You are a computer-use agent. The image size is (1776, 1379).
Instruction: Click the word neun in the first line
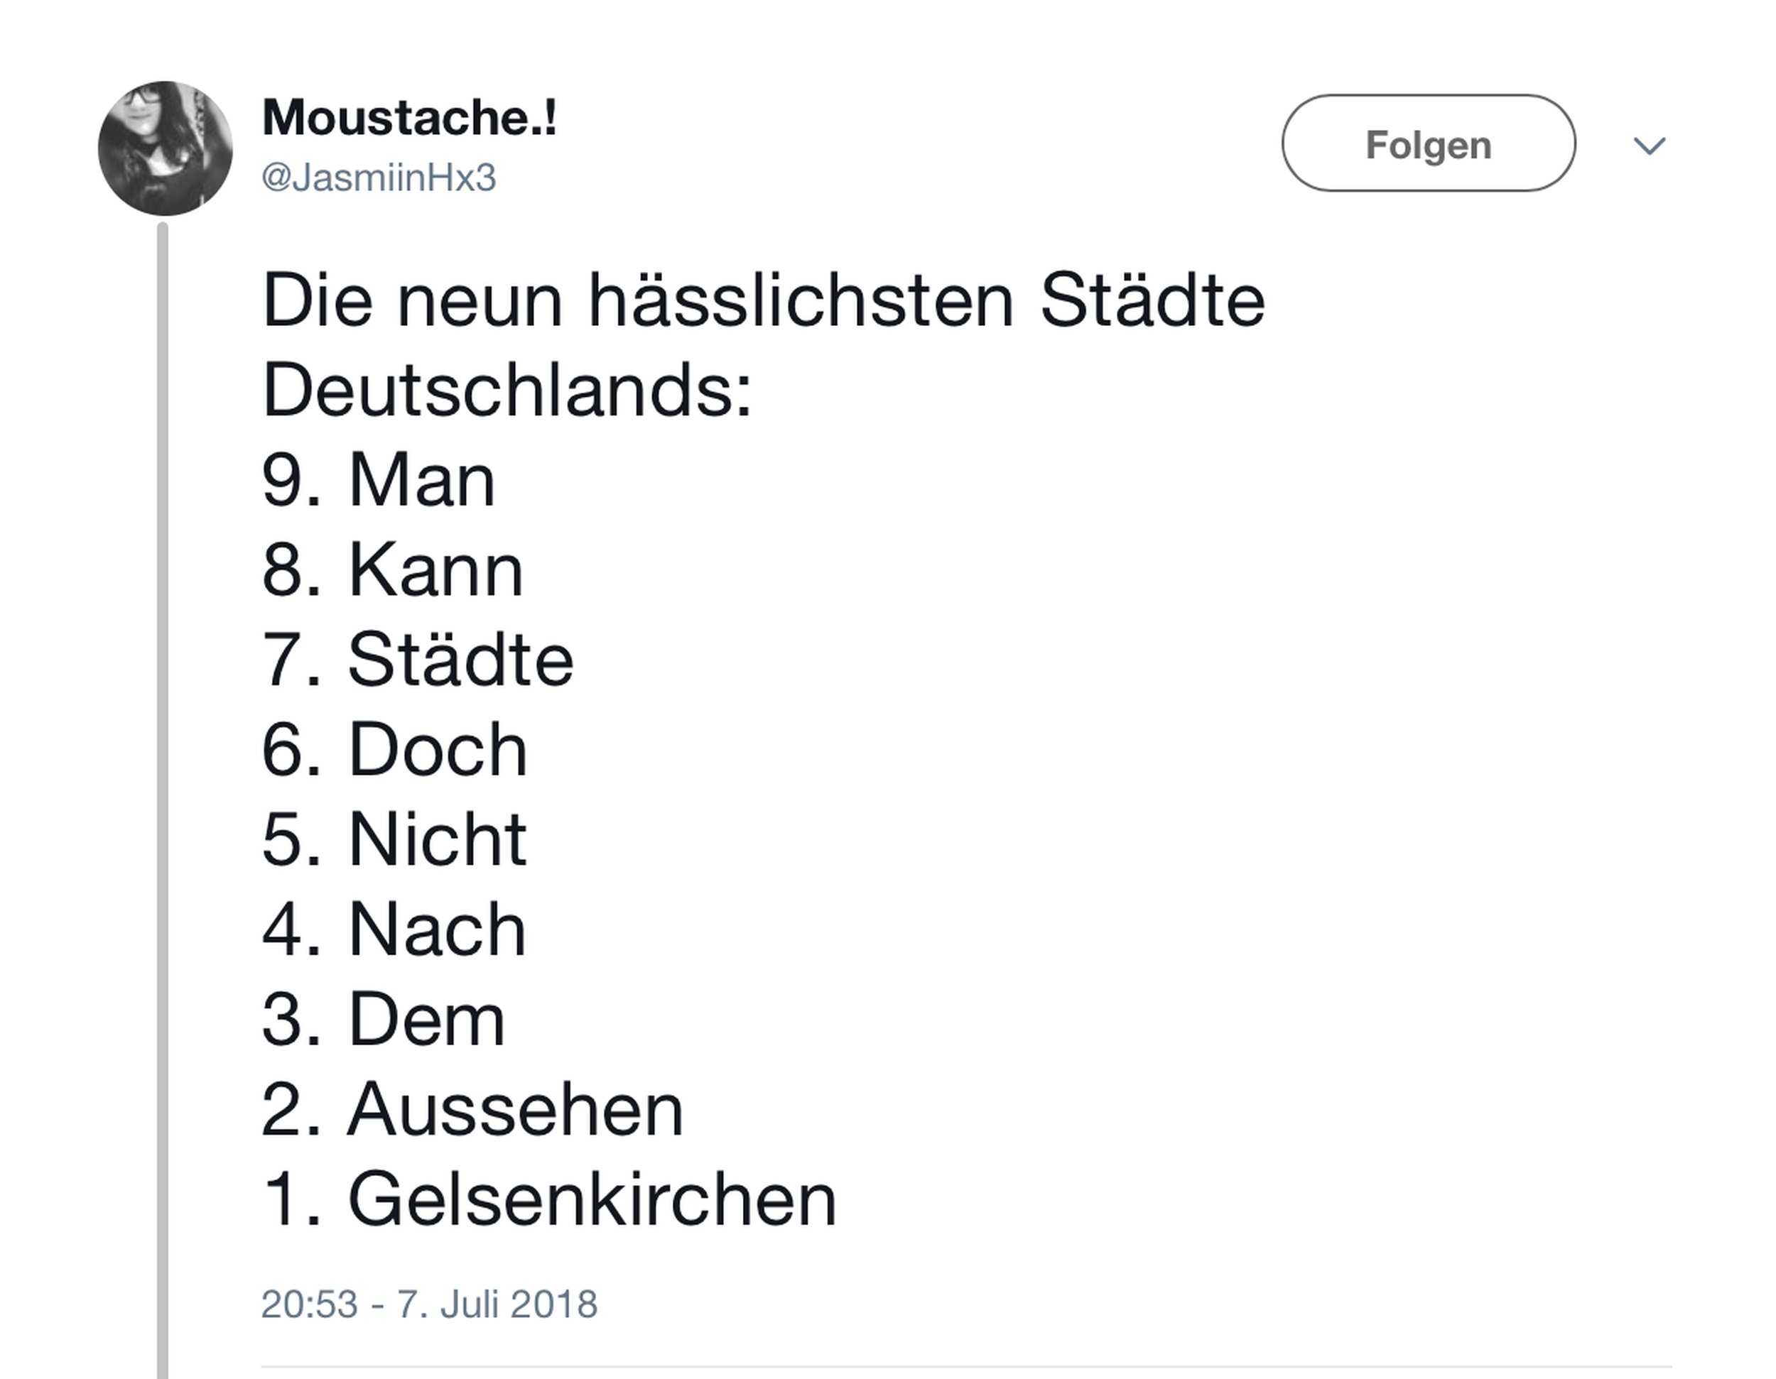[480, 302]
